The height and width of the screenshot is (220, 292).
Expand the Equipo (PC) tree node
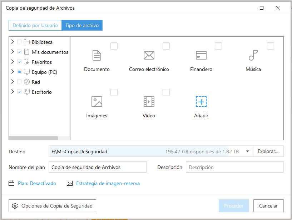point(13,72)
